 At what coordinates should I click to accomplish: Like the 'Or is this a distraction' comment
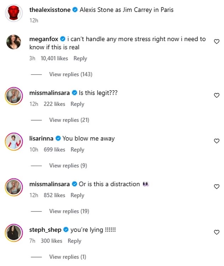pyautogui.click(x=217, y=187)
